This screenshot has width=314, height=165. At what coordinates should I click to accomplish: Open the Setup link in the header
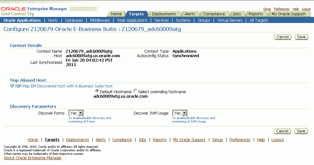point(267,9)
